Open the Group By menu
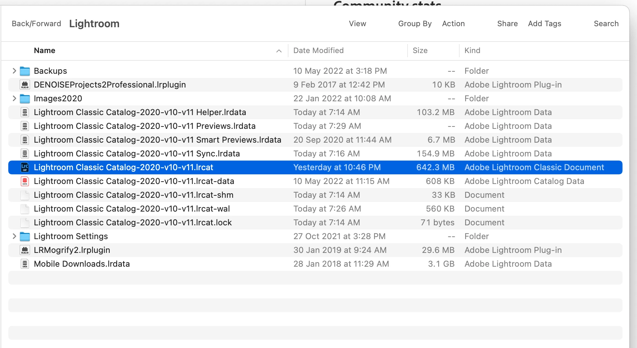 tap(415, 24)
